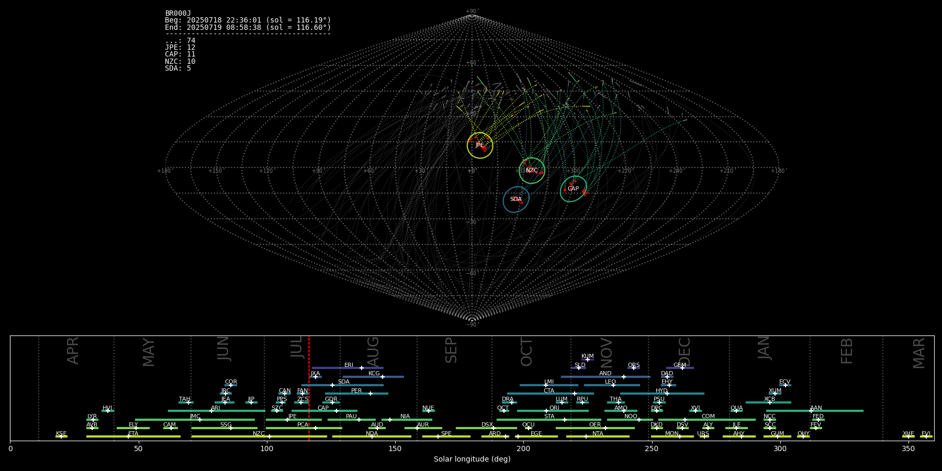
Task: Select the DRA shower bar in timeline
Action: (509, 402)
